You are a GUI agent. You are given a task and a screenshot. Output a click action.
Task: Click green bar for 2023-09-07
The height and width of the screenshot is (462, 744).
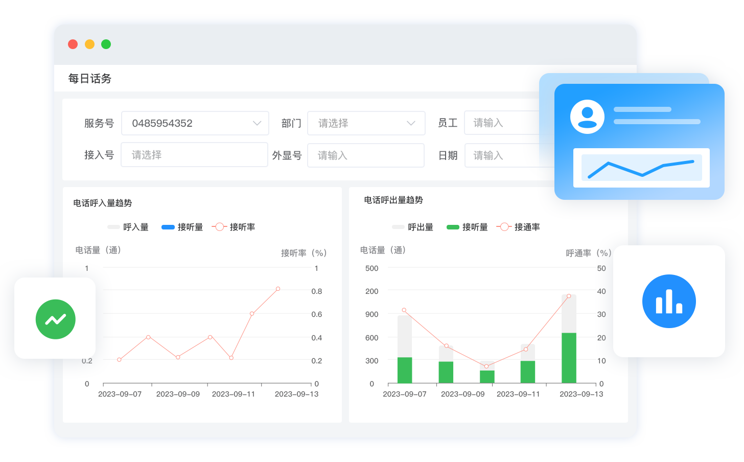[405, 370]
